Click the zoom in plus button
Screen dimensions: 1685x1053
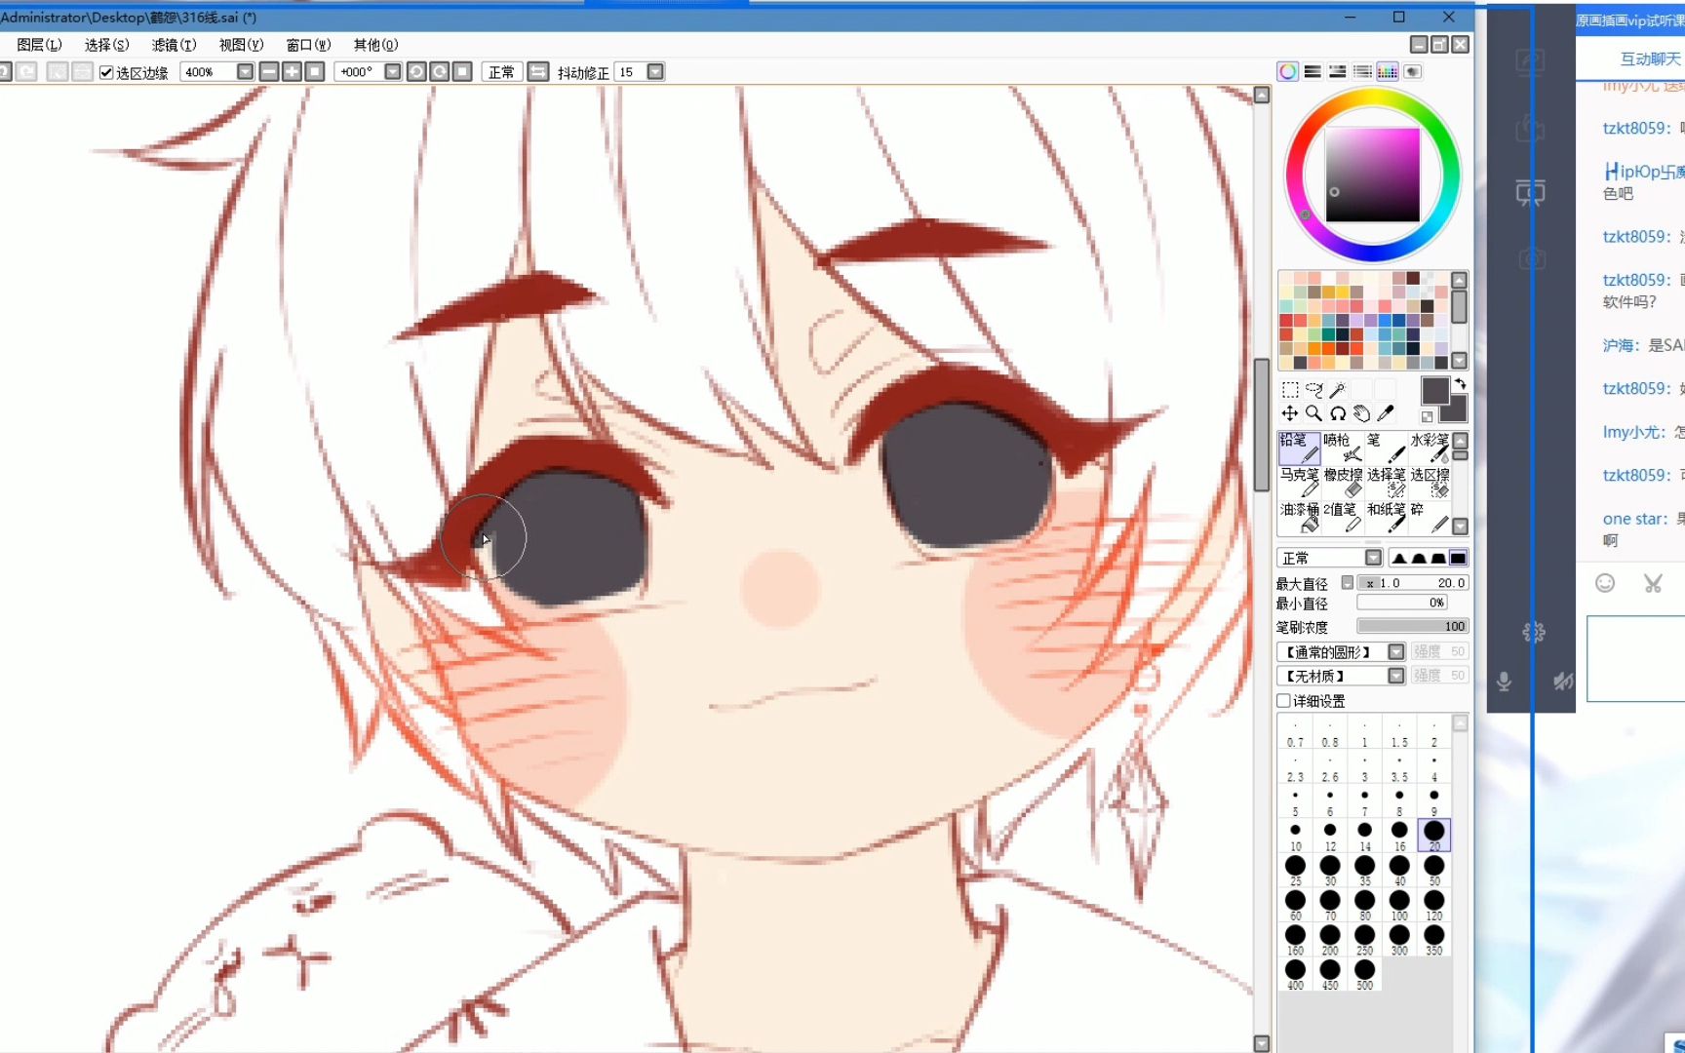coord(292,71)
